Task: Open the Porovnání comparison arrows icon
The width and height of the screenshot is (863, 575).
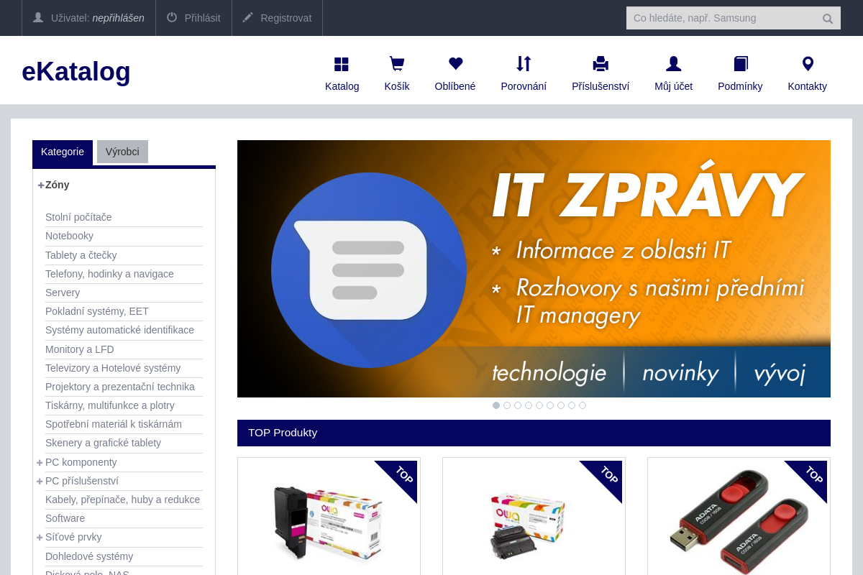Action: (524, 64)
